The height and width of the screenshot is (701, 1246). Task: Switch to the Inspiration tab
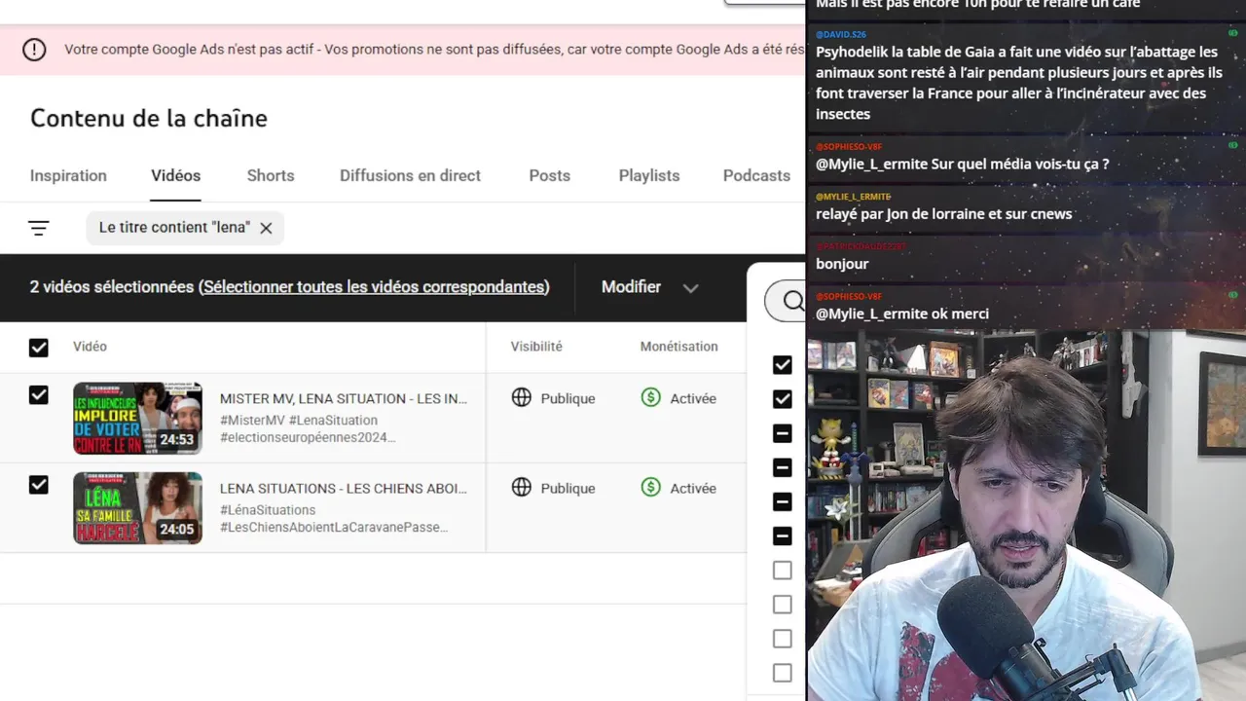[x=68, y=175]
